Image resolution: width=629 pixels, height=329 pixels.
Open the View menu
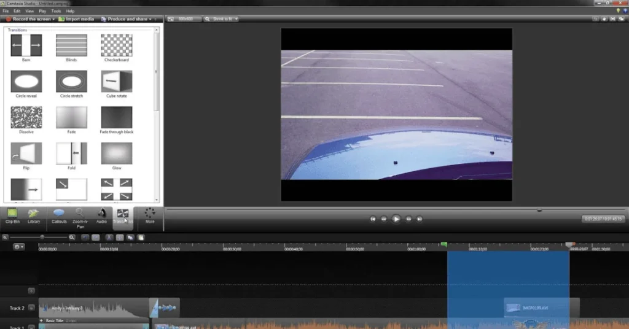[x=29, y=11]
